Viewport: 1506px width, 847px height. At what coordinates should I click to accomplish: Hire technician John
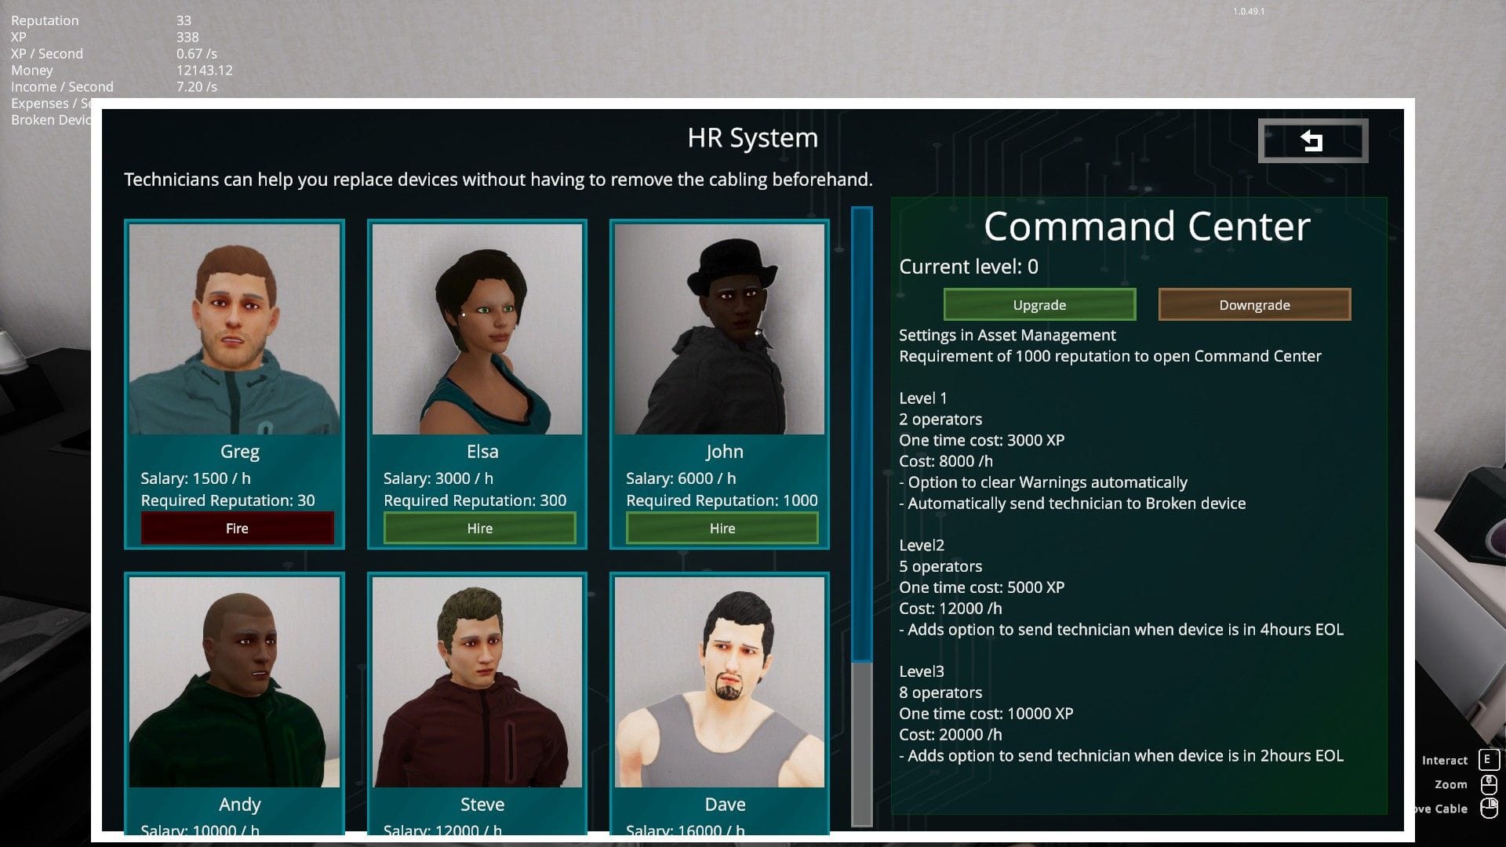(x=722, y=528)
